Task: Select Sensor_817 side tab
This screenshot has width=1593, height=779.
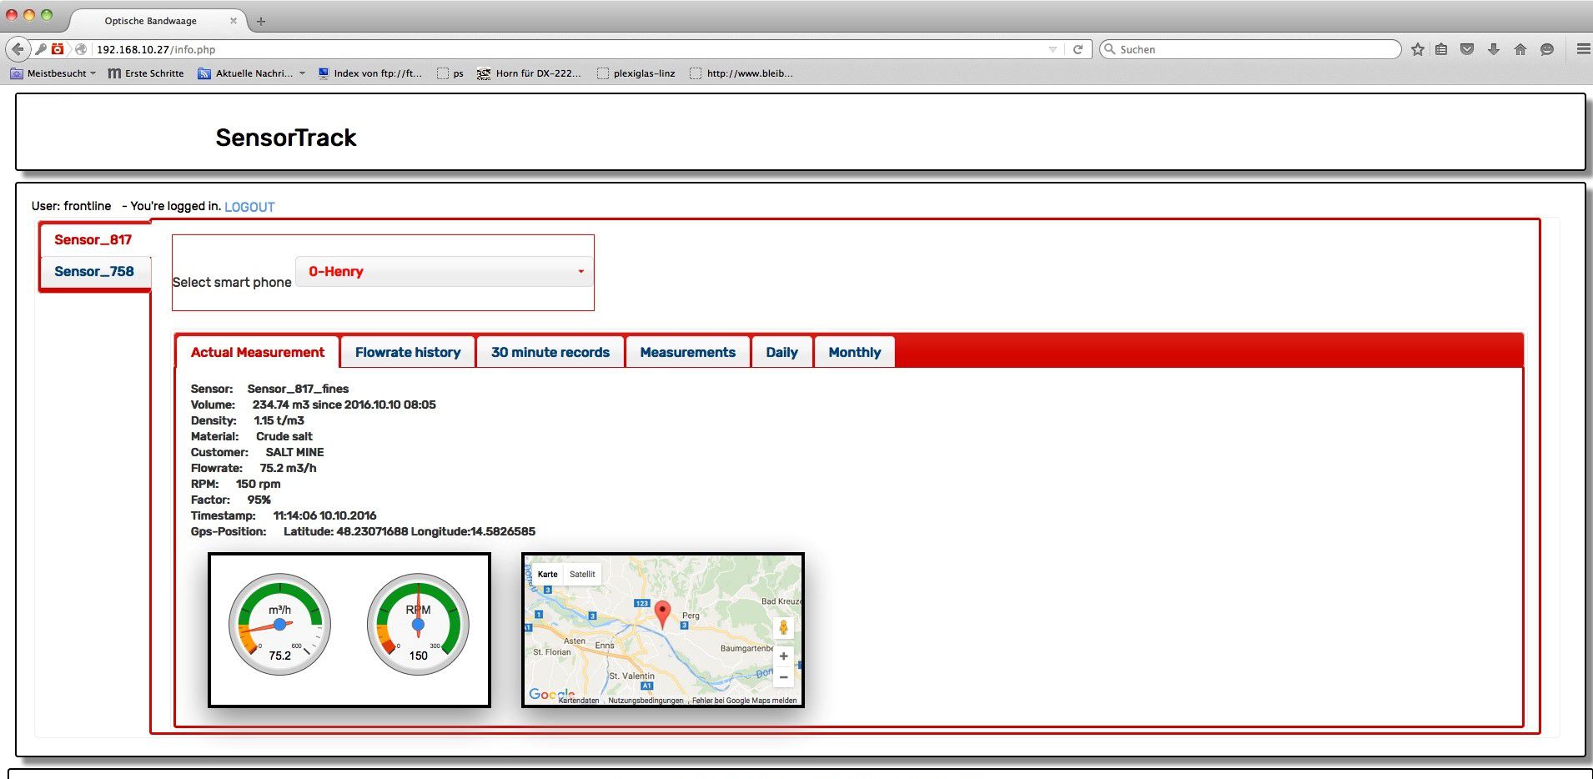Action: point(93,239)
